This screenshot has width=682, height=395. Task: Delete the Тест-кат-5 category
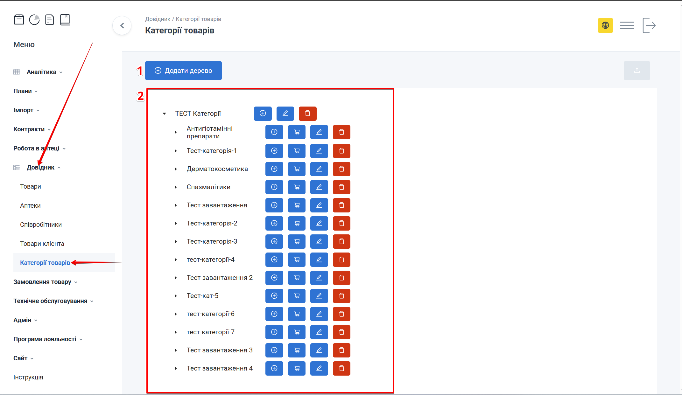(x=341, y=296)
